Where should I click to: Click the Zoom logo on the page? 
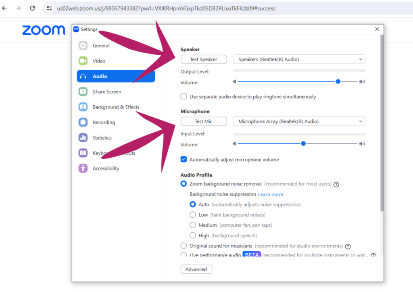44,30
